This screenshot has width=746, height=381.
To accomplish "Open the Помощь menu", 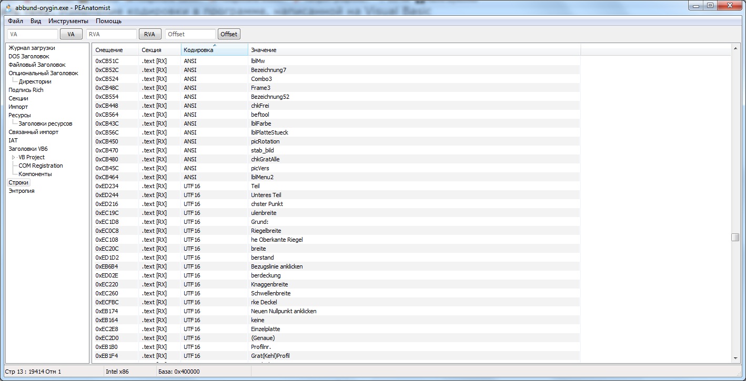I will click(108, 21).
